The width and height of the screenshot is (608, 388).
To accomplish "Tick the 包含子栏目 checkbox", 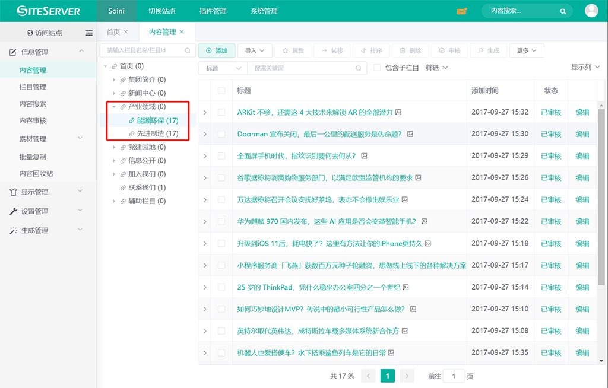I will pos(377,68).
